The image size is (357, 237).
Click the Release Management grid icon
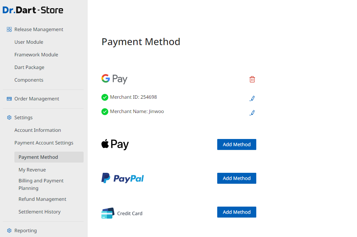coord(9,29)
